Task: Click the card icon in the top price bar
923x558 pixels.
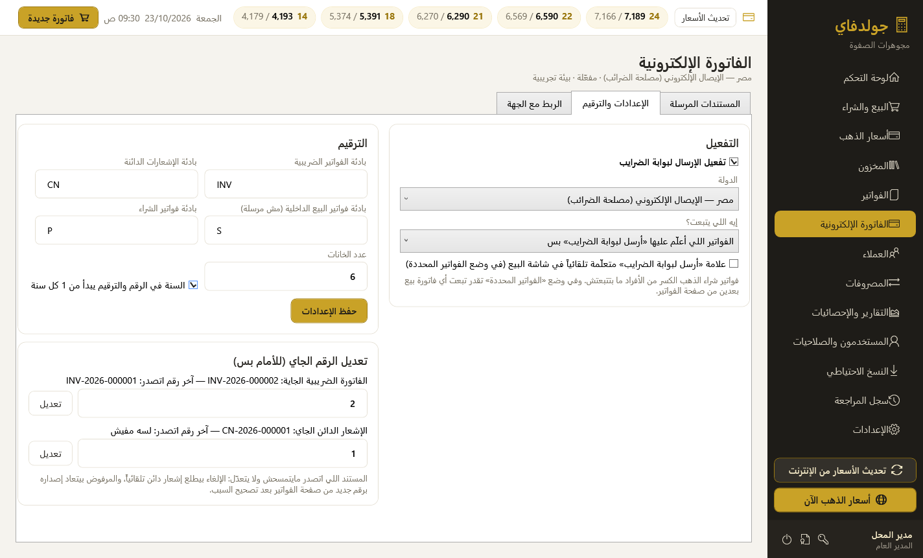Action: 748,17
